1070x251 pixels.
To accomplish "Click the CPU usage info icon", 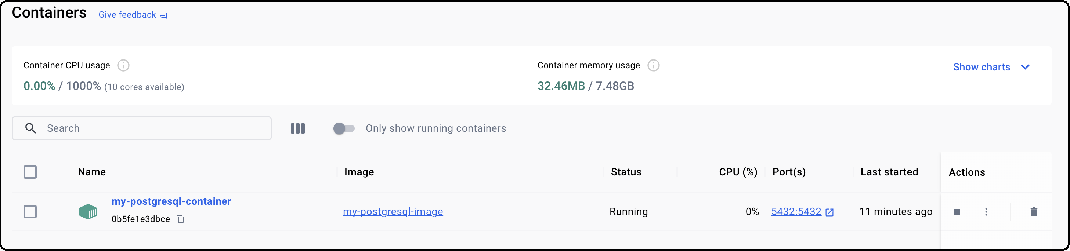I will coord(123,66).
